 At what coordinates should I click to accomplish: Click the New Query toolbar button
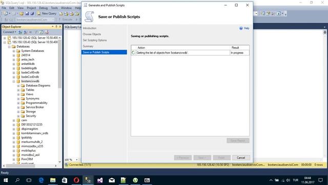click(47, 13)
